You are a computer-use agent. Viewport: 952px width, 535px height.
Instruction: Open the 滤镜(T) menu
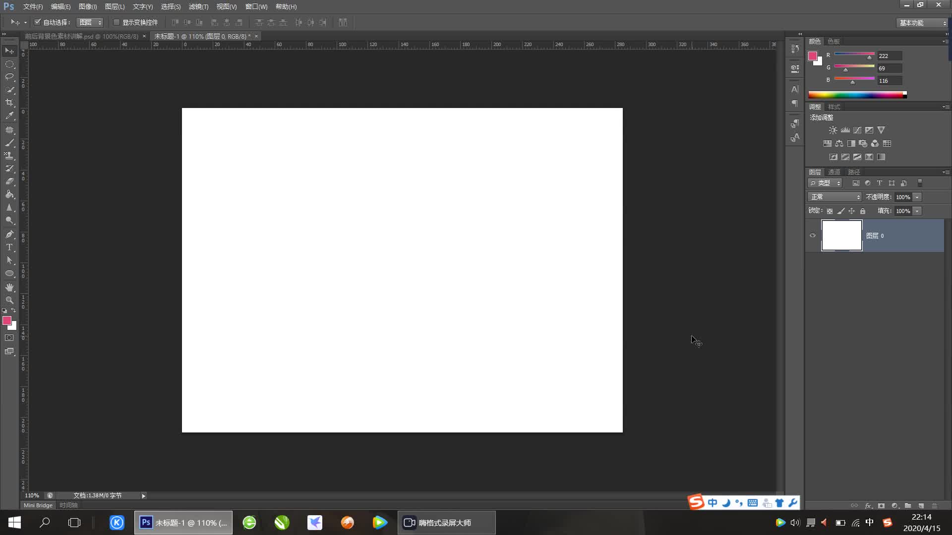pos(198,6)
